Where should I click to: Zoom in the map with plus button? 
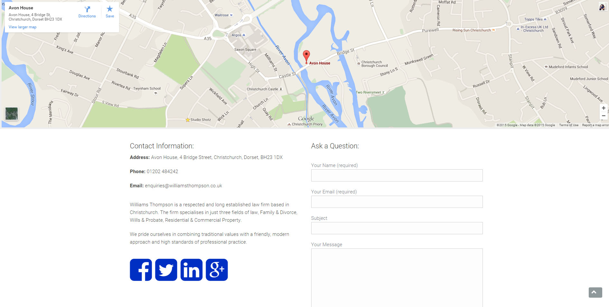point(604,108)
